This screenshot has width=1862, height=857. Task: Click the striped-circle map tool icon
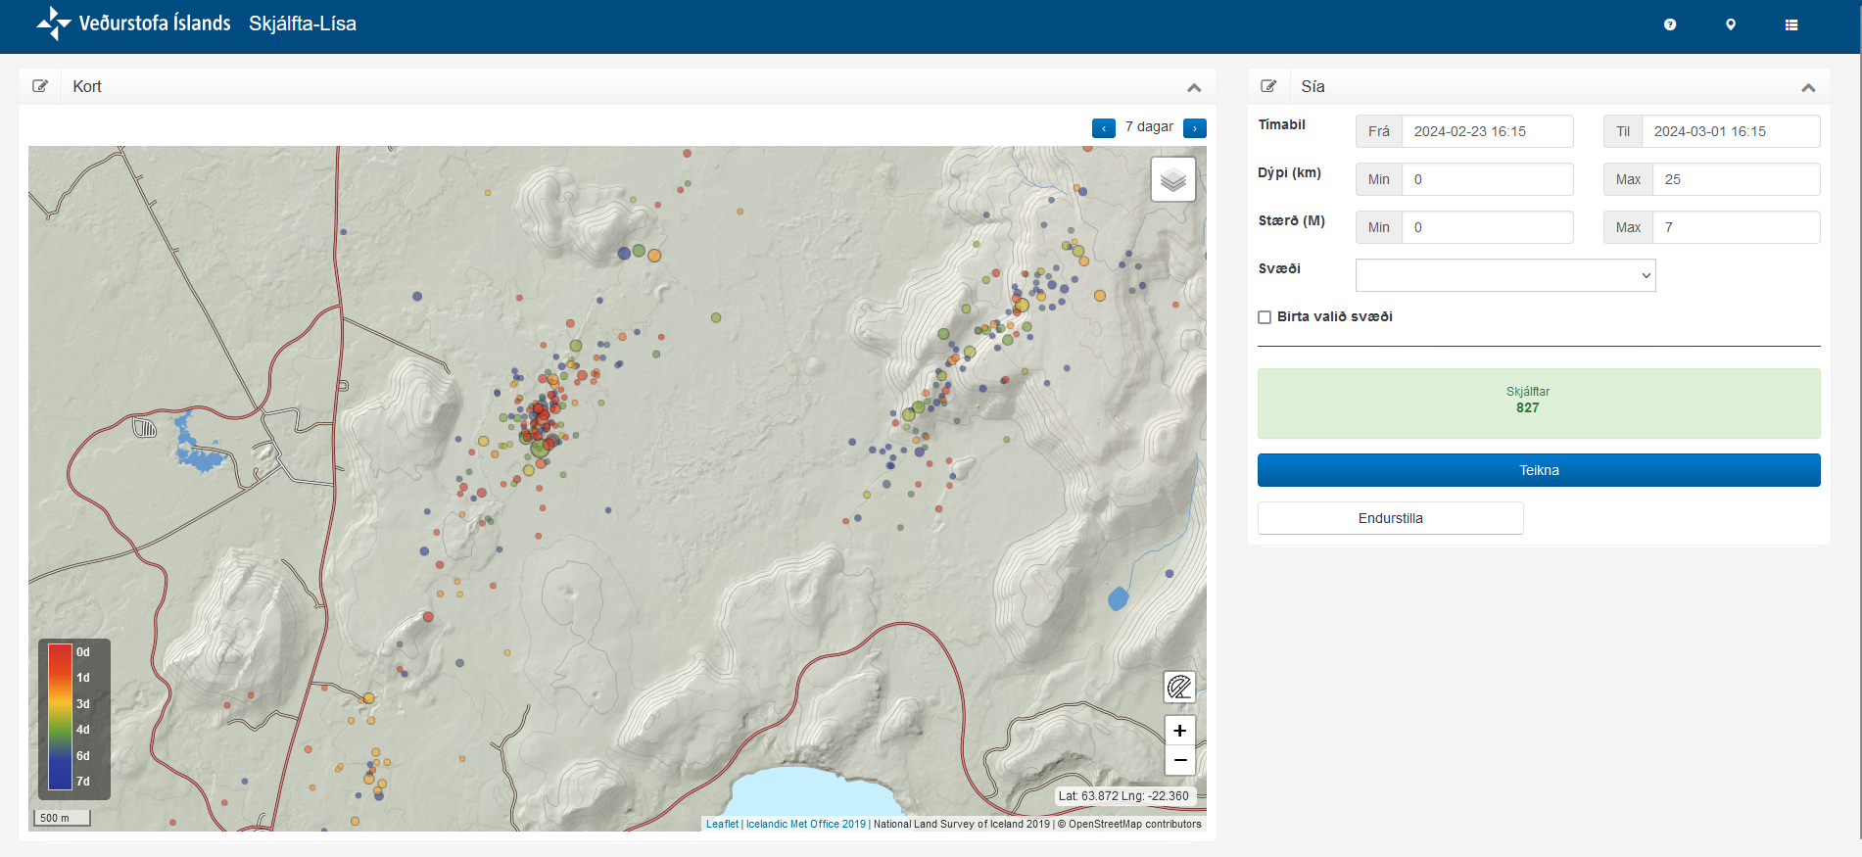tap(1179, 687)
